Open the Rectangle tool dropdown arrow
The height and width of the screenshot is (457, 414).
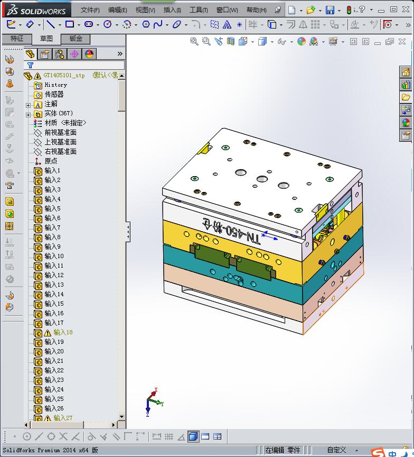(x=79, y=25)
